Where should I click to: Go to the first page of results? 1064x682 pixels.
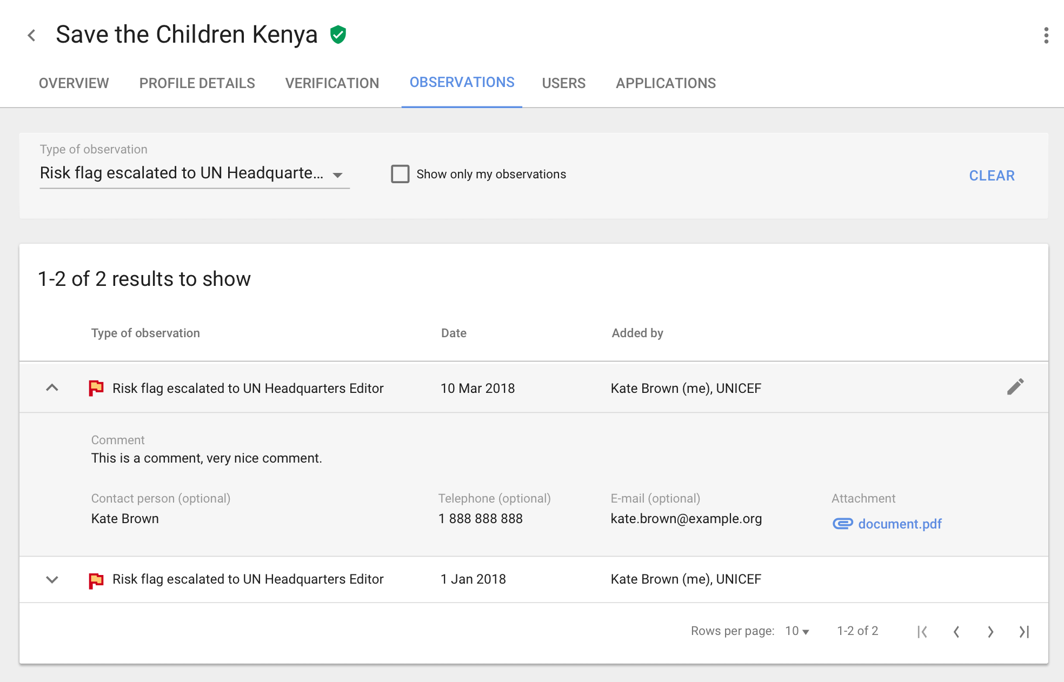tap(922, 632)
